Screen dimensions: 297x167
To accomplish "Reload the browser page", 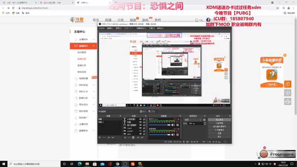I will coord(13,8).
